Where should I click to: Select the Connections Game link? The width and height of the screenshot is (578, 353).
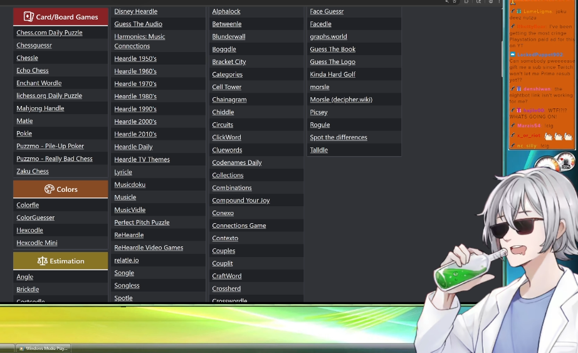[239, 226]
